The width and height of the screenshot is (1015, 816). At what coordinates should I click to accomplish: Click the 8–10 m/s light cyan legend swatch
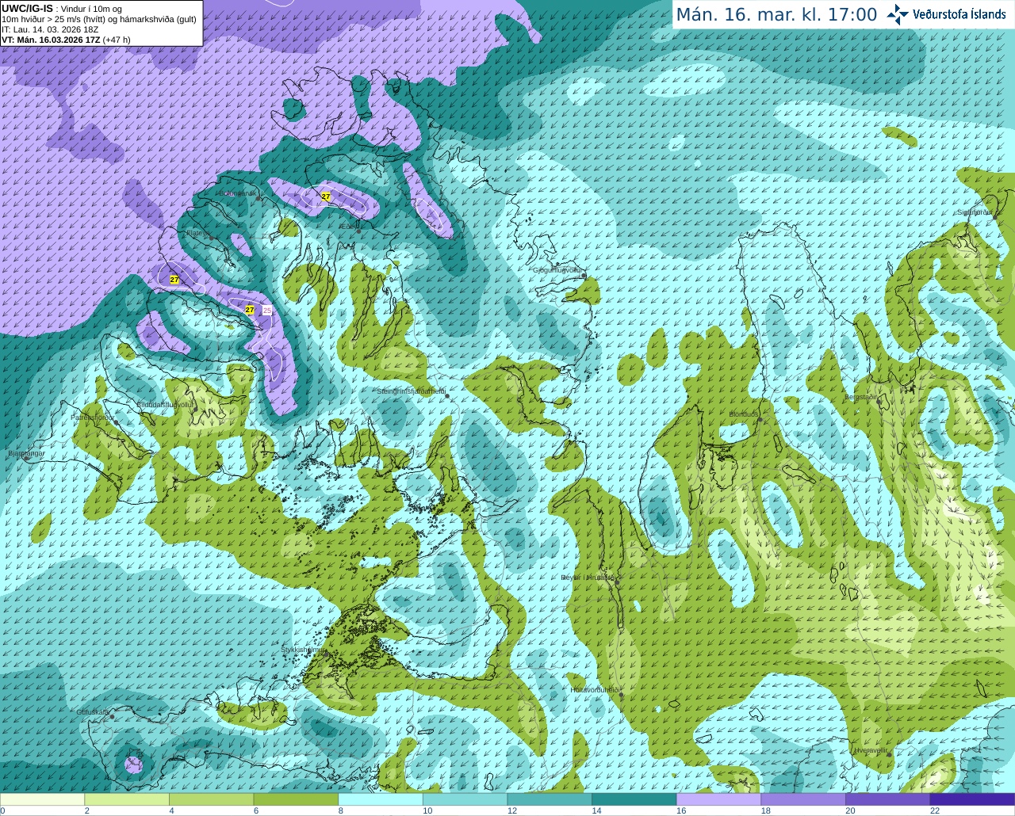coord(381,799)
